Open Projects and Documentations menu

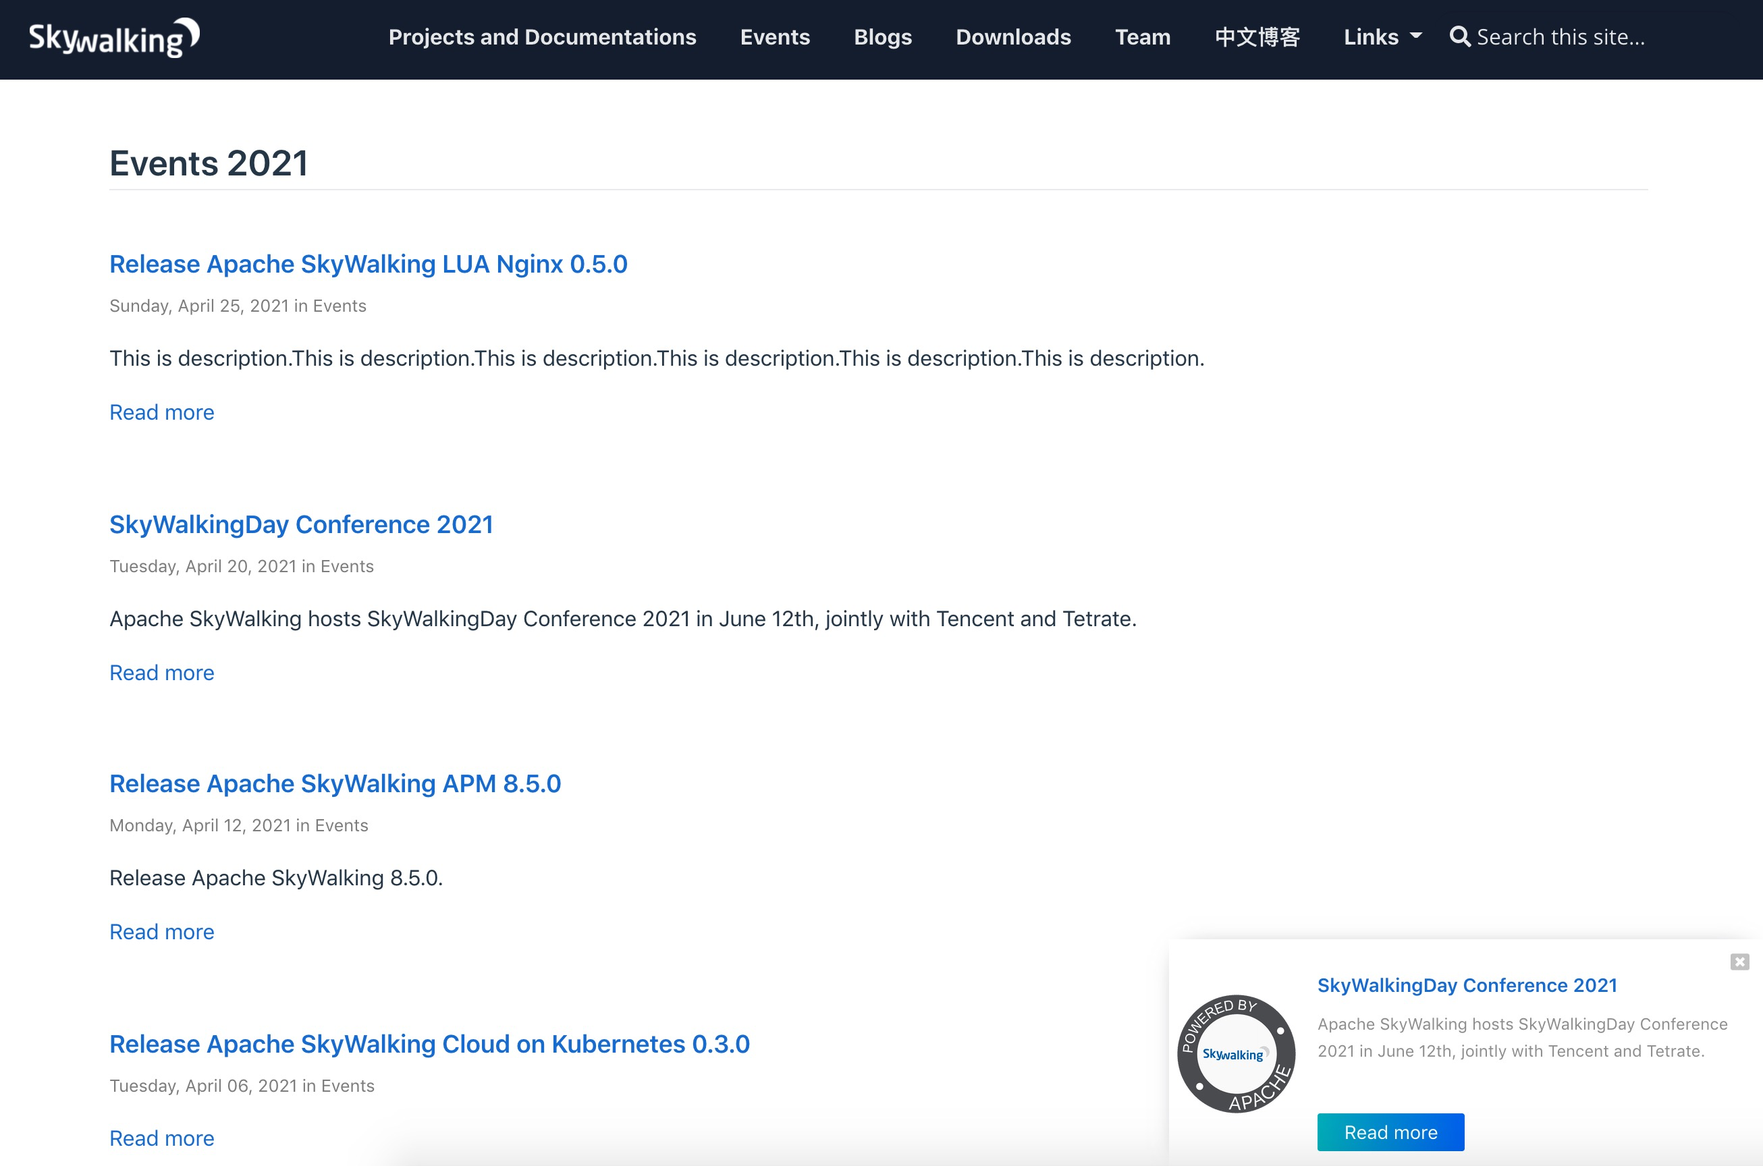pos(542,37)
